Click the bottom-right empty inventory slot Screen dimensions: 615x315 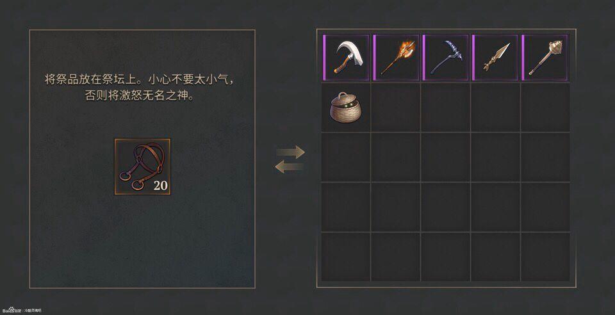(x=545, y=257)
